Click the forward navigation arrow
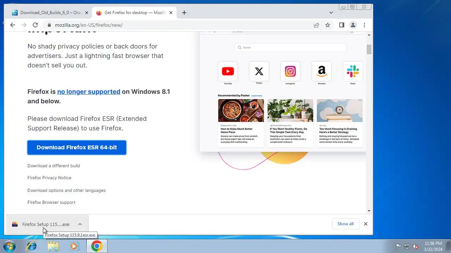 pos(24,25)
